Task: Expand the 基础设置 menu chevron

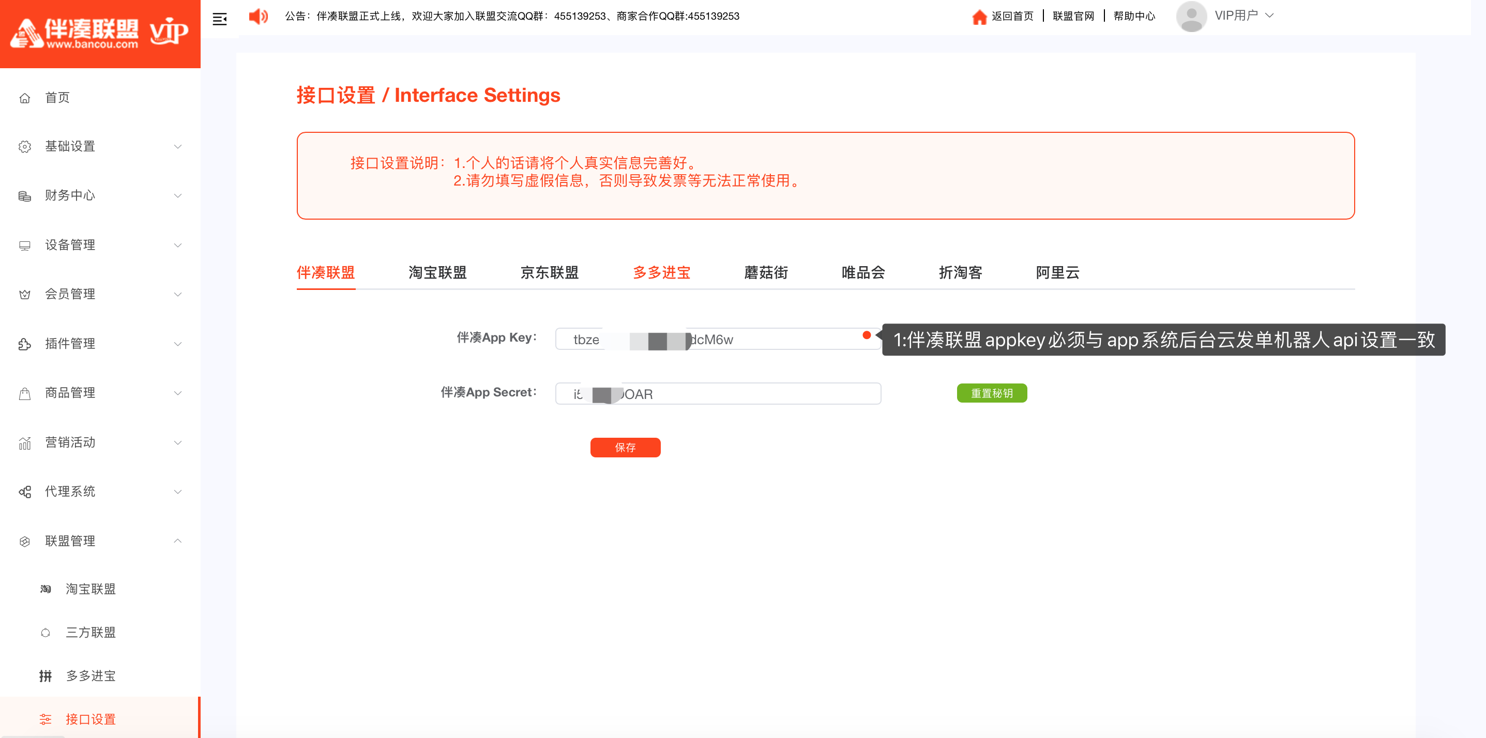Action: pos(178,146)
